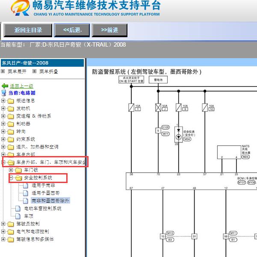Click the E105 connector label
The height and width of the screenshot is (257, 257).
(x=165, y=127)
